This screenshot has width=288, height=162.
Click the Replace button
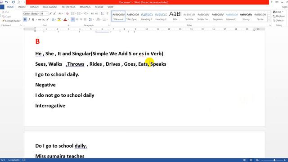click(279, 16)
